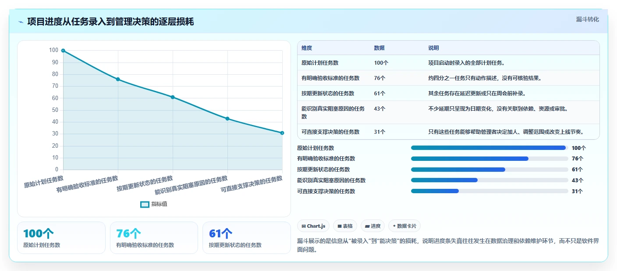Click the 61个 value in the table
617x271 pixels.
[380, 94]
